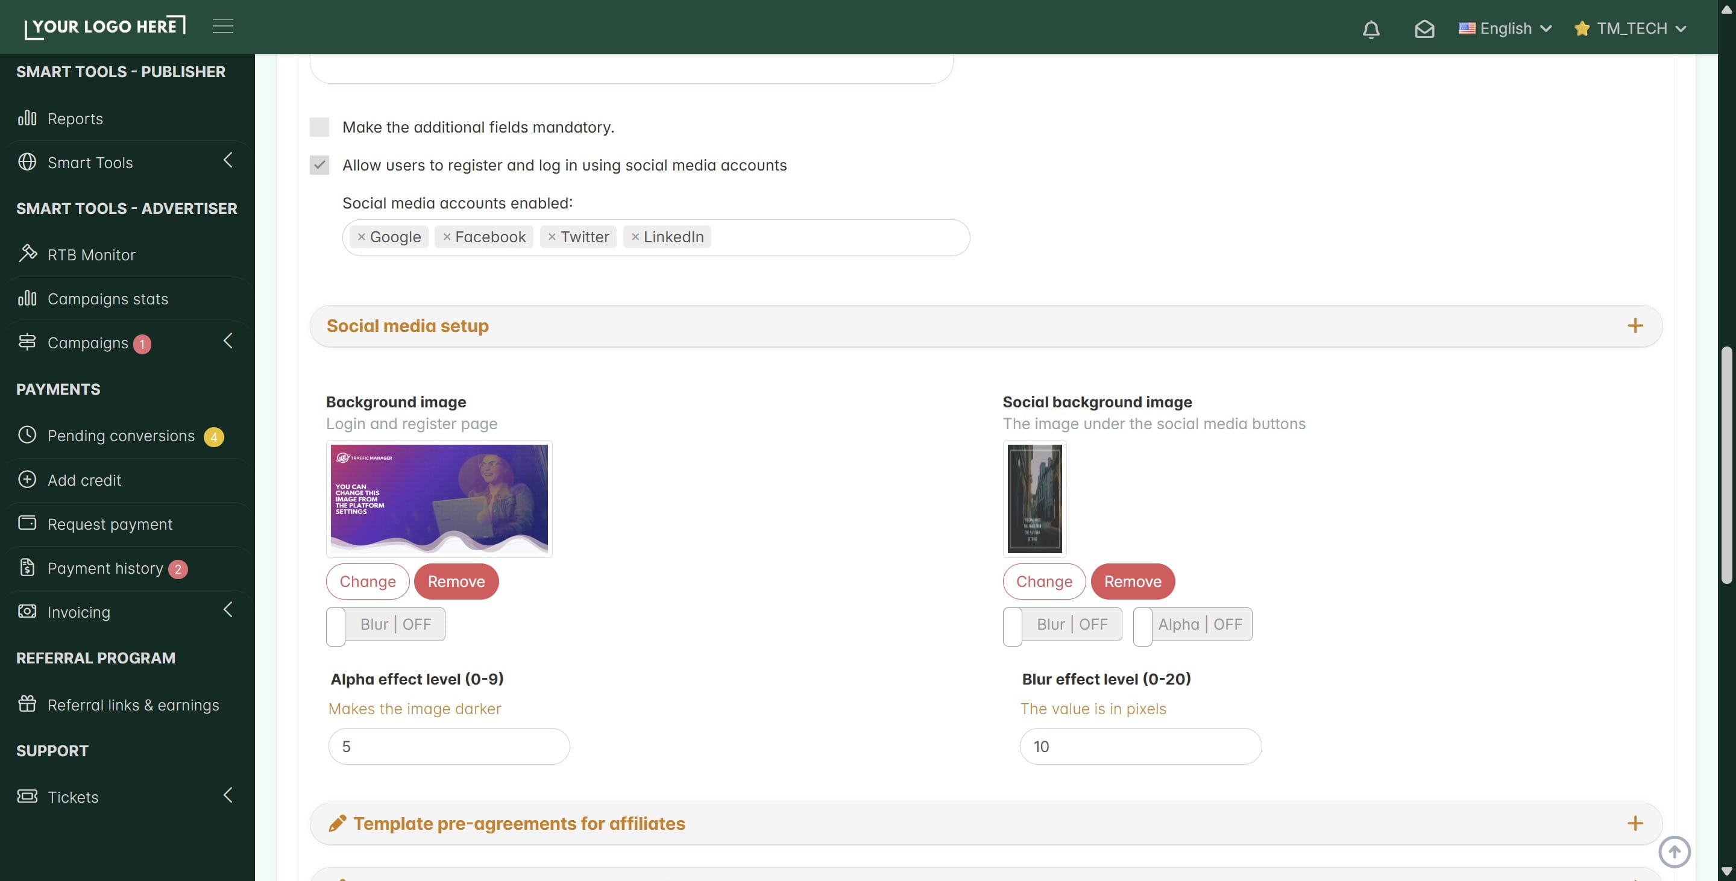This screenshot has width=1736, height=881.
Task: Click the Social media setup heading
Action: coord(407,326)
